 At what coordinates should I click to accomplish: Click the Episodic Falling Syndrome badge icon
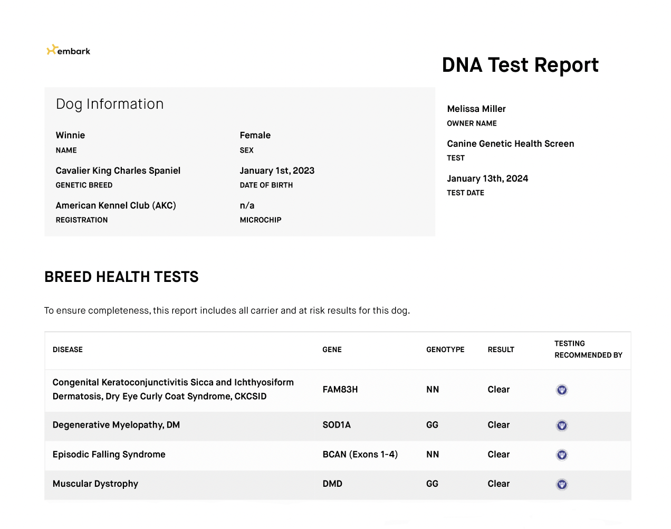point(562,455)
